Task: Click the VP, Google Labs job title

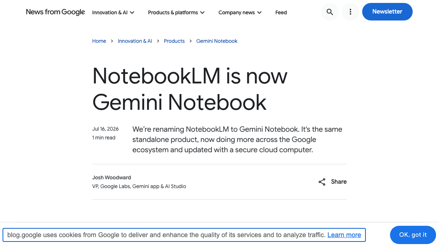Action: 139,186
